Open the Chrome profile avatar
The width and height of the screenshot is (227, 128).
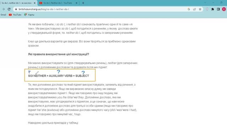click(224, 9)
